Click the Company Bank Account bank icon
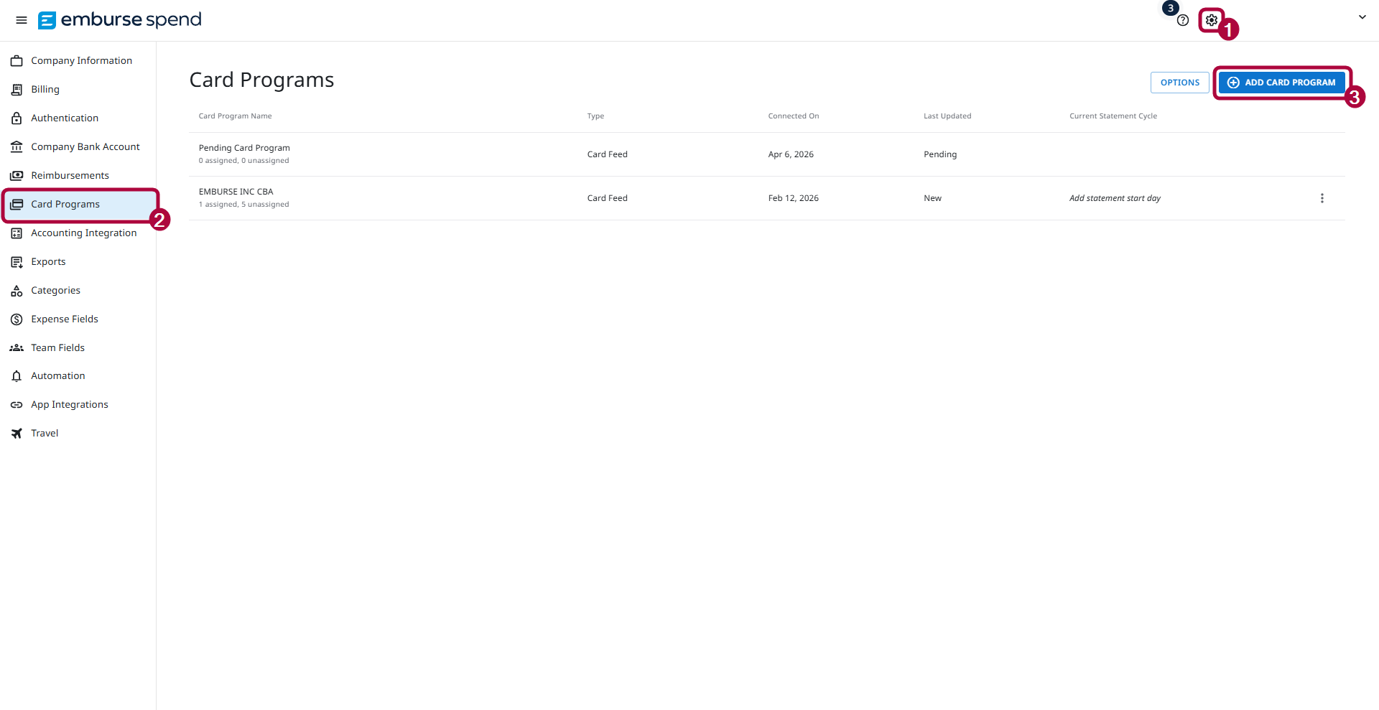This screenshot has width=1379, height=710. (17, 146)
